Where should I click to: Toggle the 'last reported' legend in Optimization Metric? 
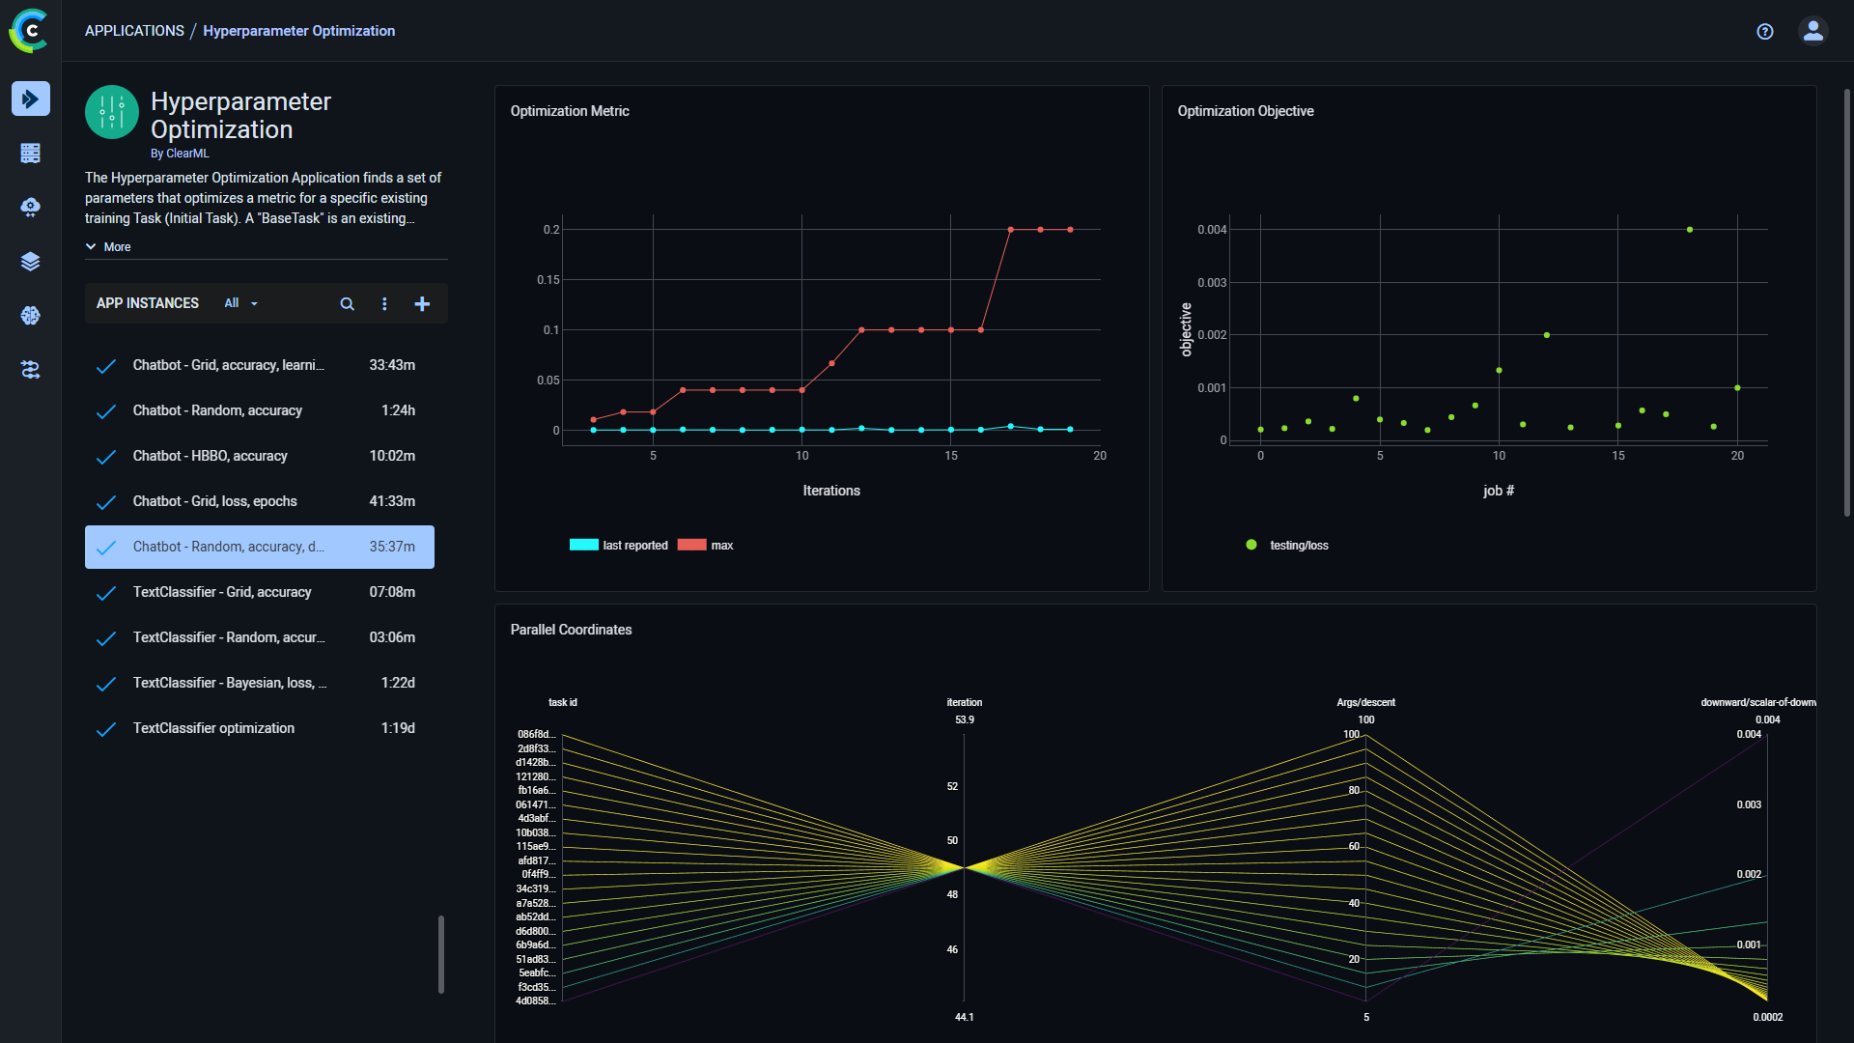click(x=619, y=545)
